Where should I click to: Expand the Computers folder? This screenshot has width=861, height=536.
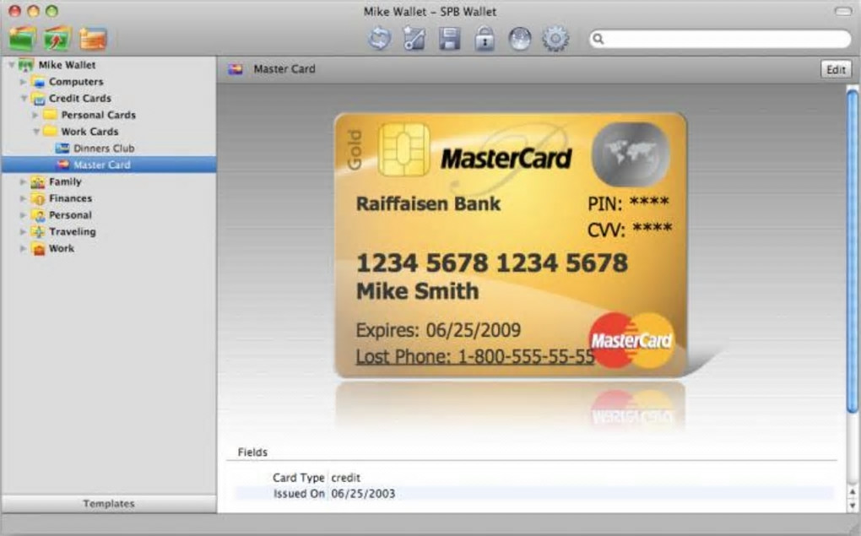(23, 81)
